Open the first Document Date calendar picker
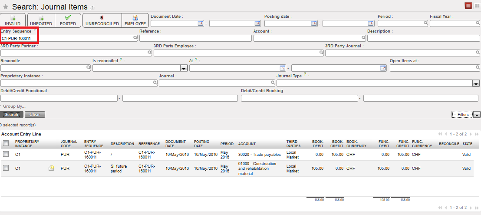 201,23
